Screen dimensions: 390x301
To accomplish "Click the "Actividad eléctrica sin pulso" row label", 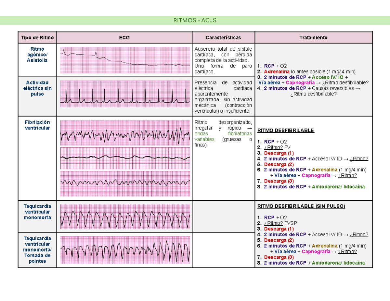I will coord(37,88).
